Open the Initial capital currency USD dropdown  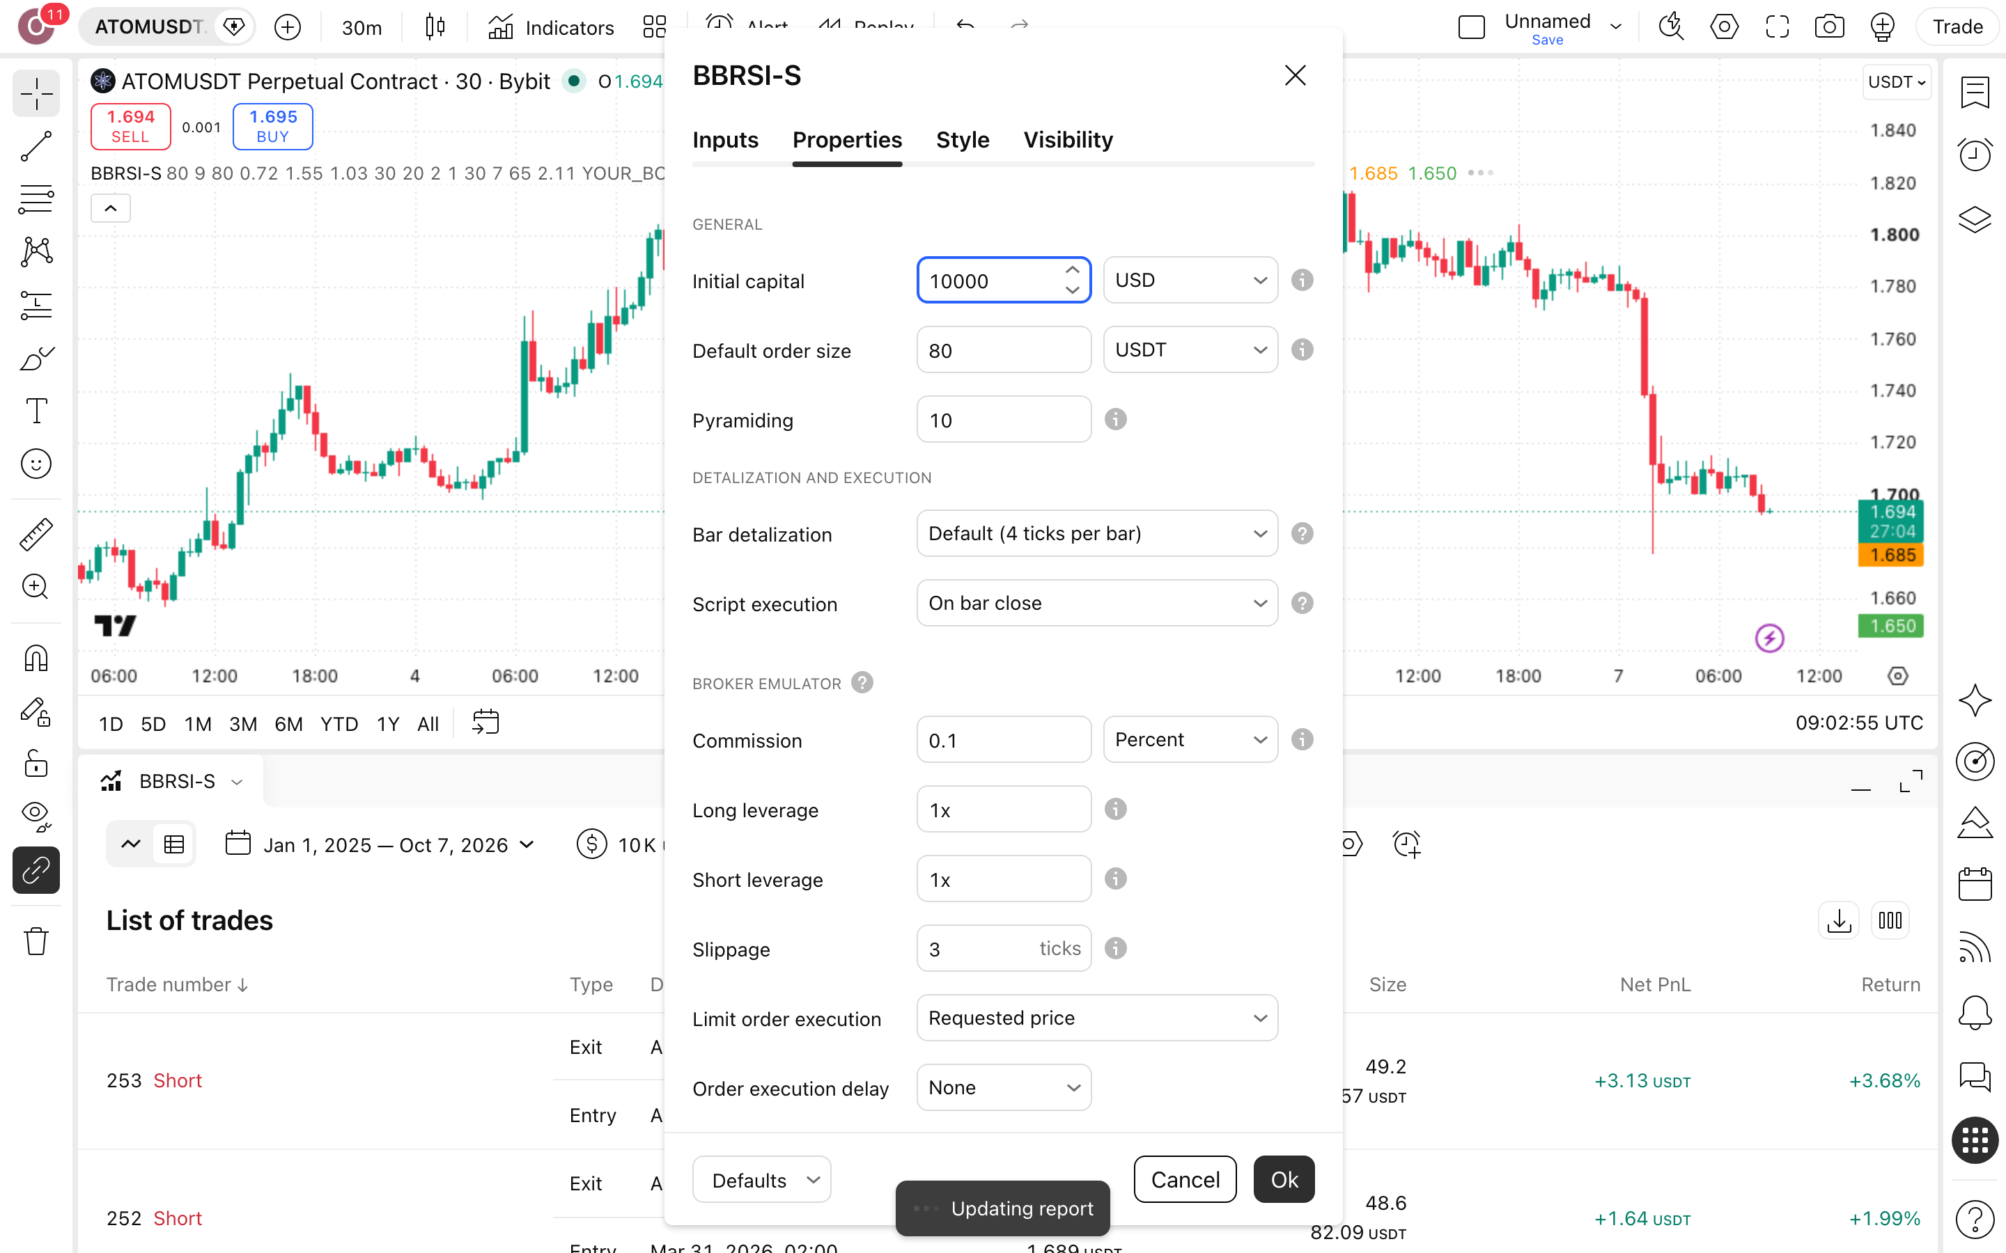pos(1190,280)
